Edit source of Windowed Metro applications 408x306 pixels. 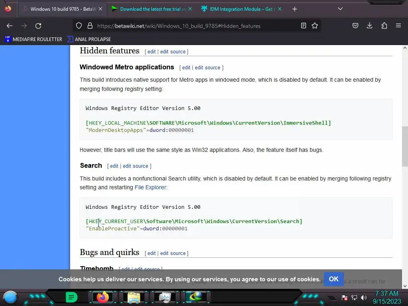pyautogui.click(x=207, y=67)
